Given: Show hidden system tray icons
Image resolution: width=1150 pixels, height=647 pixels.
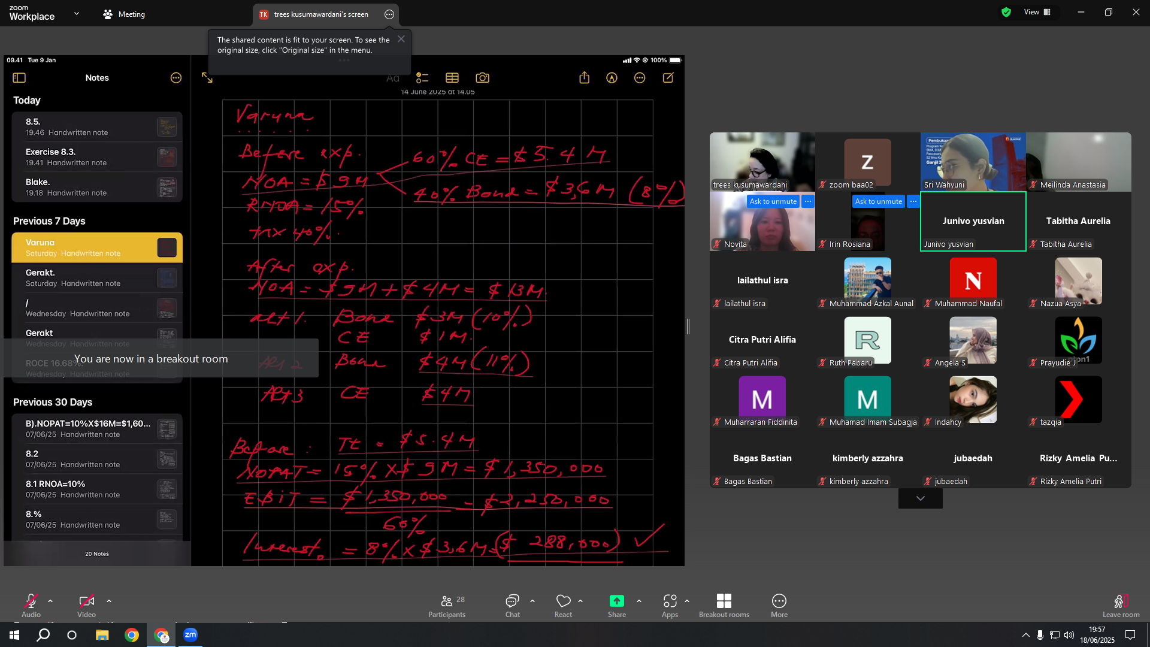Looking at the screenshot, I should [1025, 635].
